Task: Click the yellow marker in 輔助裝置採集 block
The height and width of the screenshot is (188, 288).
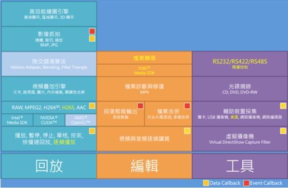Action: [283, 106]
